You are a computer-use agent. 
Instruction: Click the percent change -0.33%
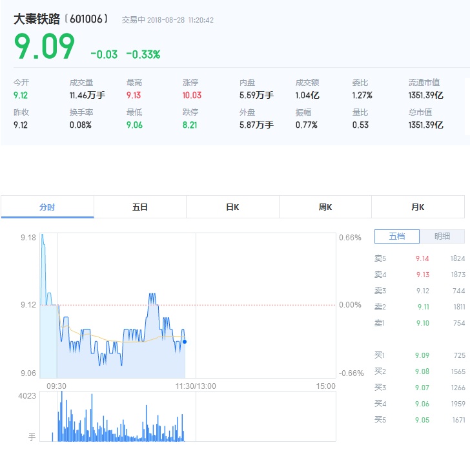click(x=143, y=54)
